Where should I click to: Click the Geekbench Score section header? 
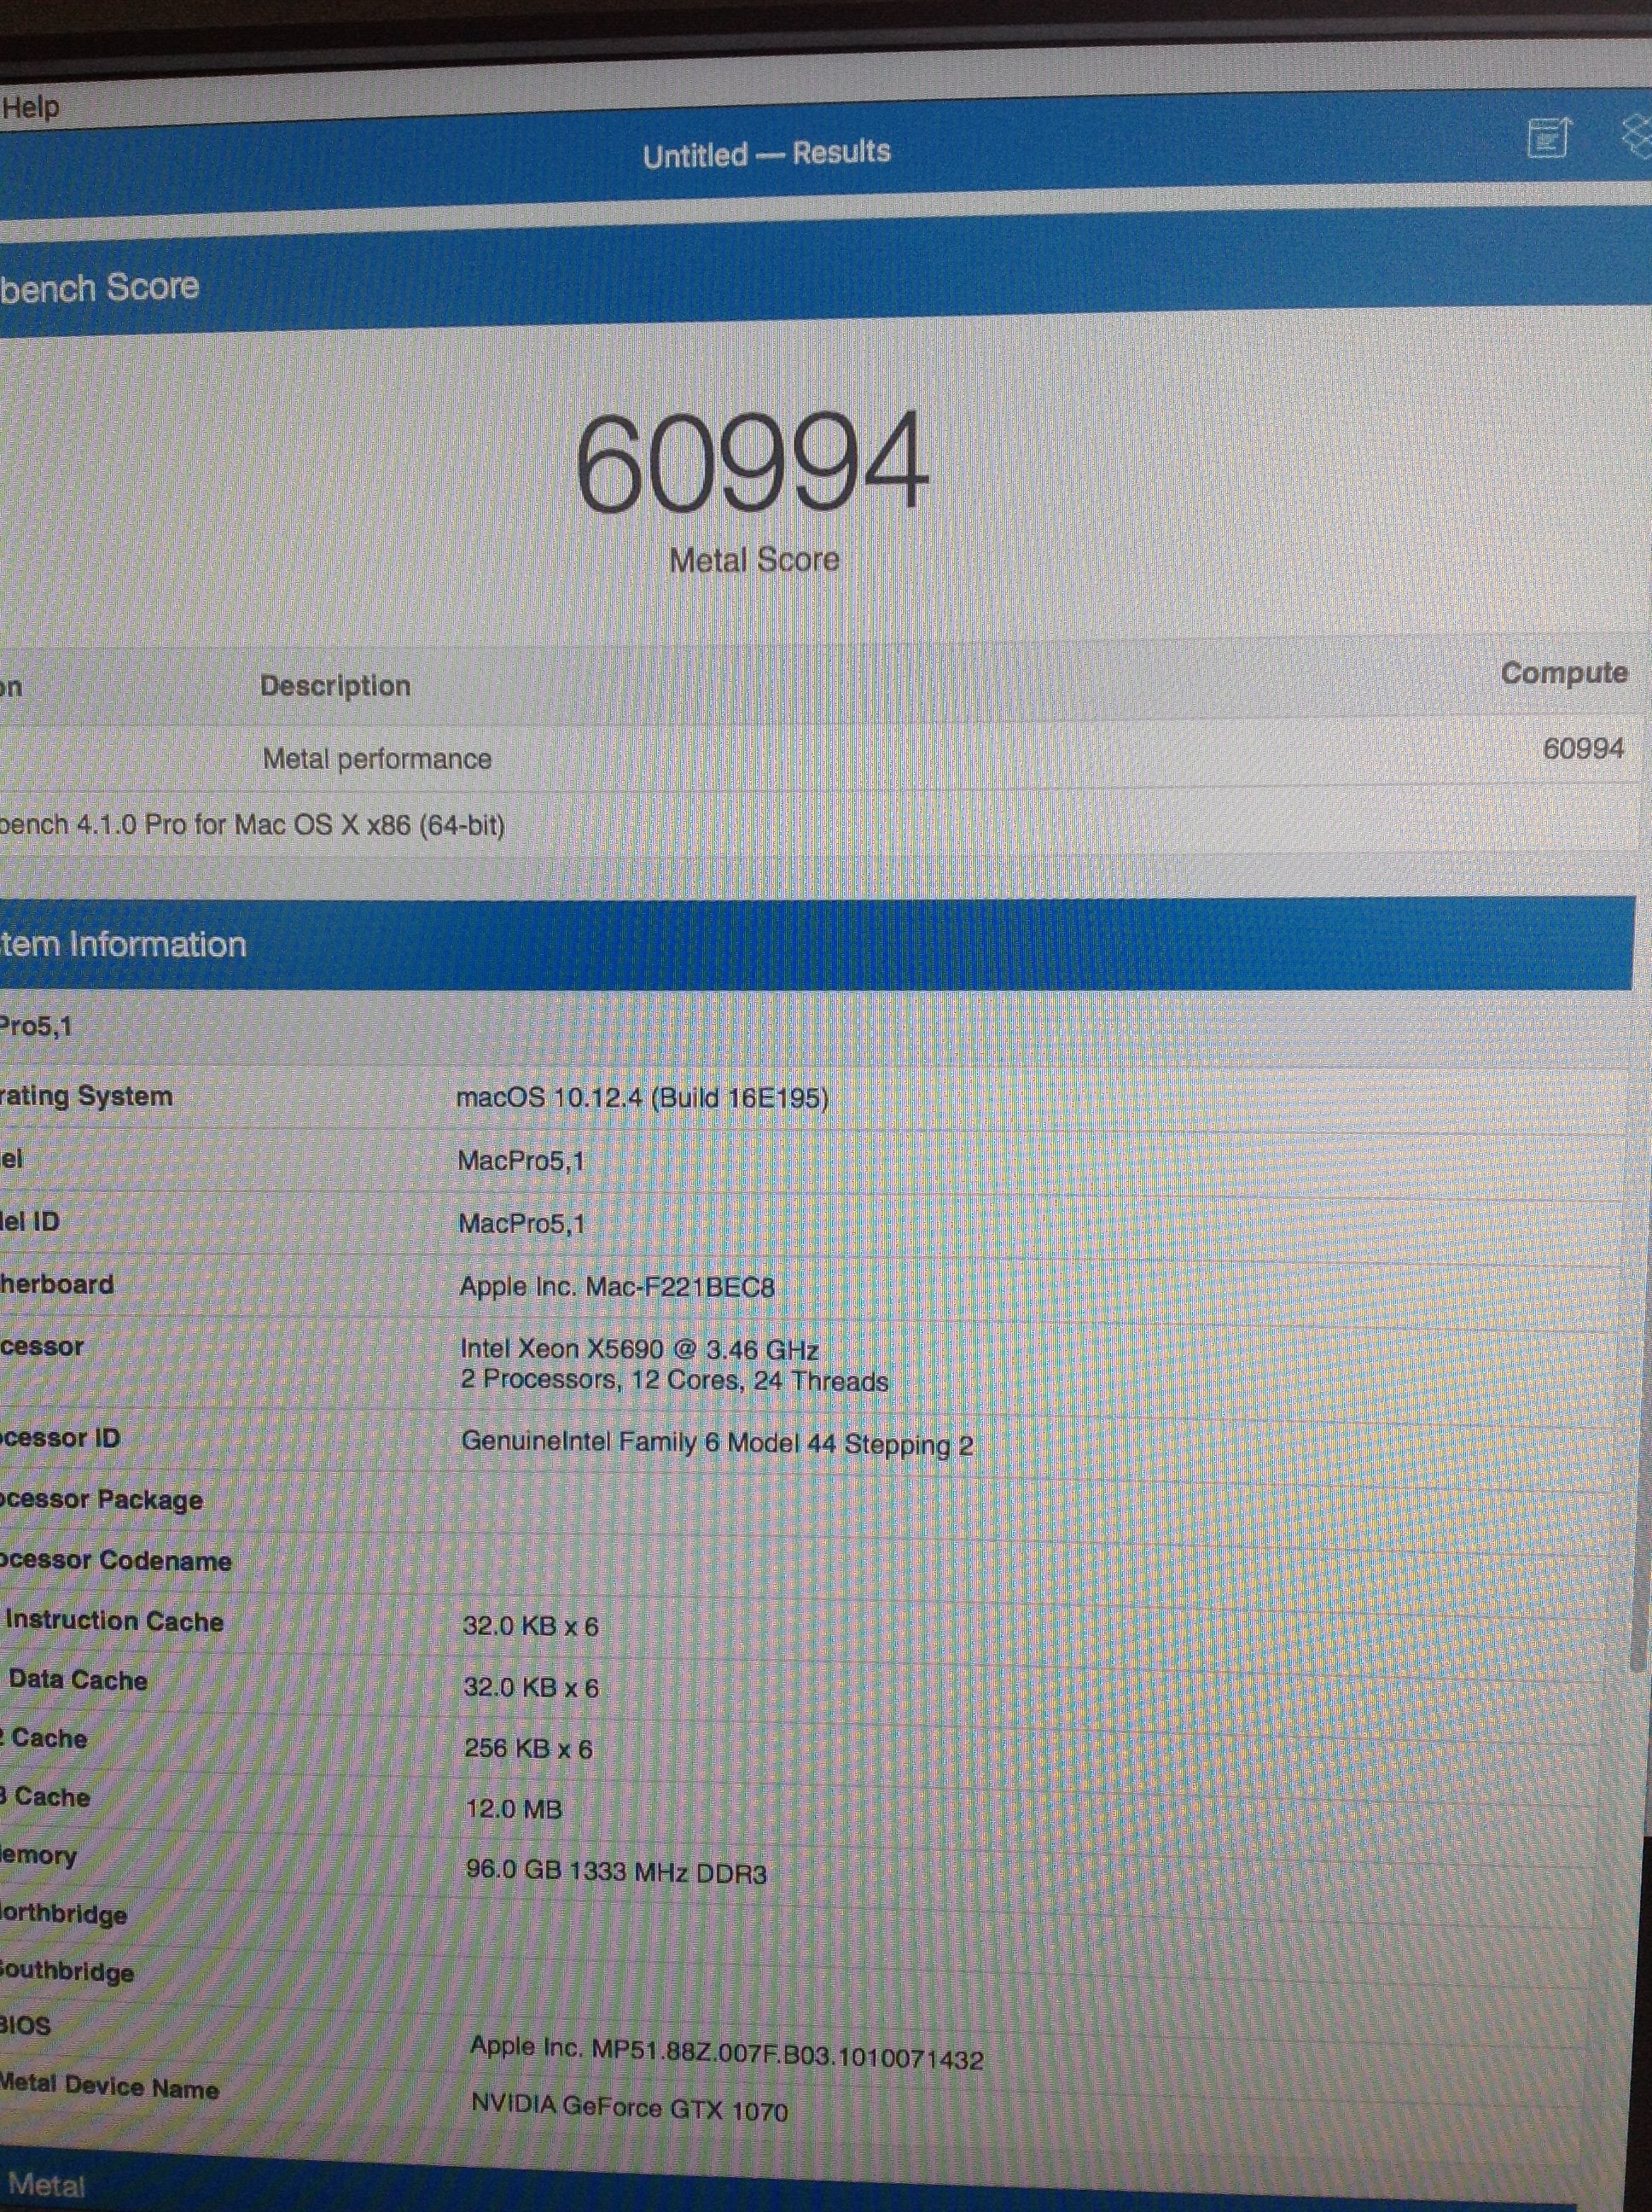(x=100, y=288)
